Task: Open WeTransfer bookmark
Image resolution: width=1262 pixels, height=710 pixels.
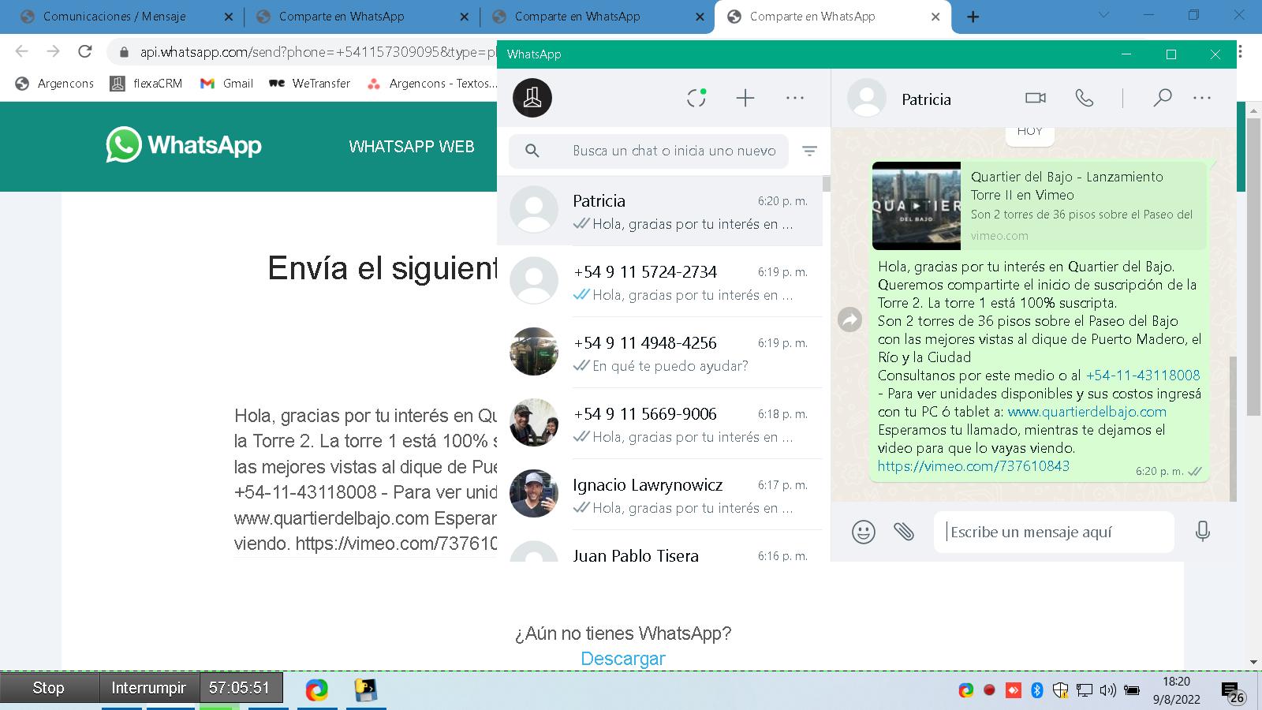Action: tap(310, 83)
